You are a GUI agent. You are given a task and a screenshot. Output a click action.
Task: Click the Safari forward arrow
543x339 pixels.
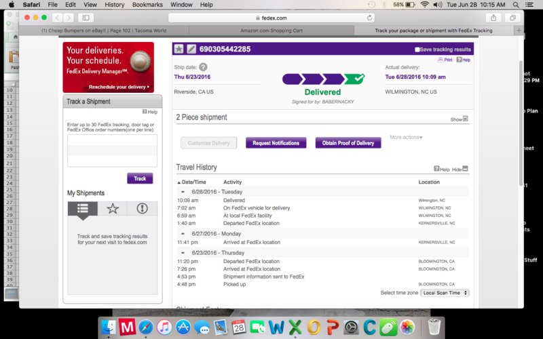(69, 18)
